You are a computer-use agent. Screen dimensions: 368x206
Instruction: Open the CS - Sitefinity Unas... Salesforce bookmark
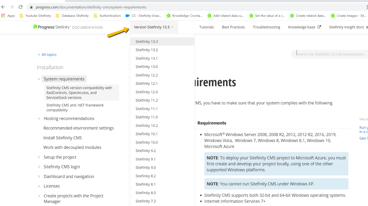point(143,16)
